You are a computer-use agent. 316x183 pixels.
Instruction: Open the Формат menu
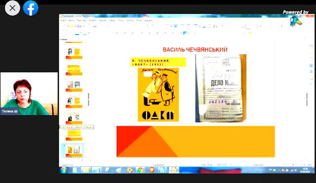point(103,20)
